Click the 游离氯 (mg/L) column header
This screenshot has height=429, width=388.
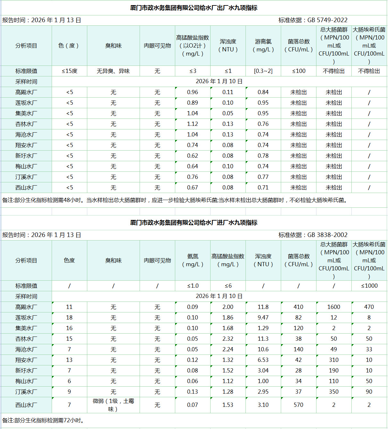(x=263, y=46)
